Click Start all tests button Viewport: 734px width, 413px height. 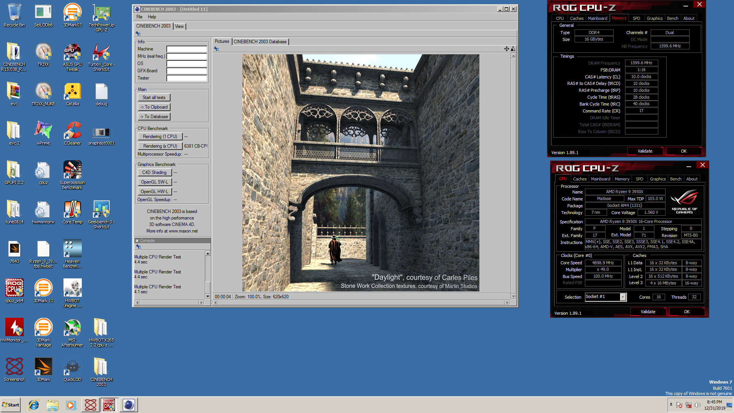click(154, 98)
